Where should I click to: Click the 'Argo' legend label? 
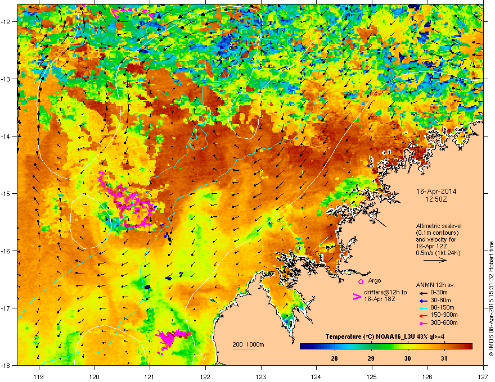(x=375, y=280)
